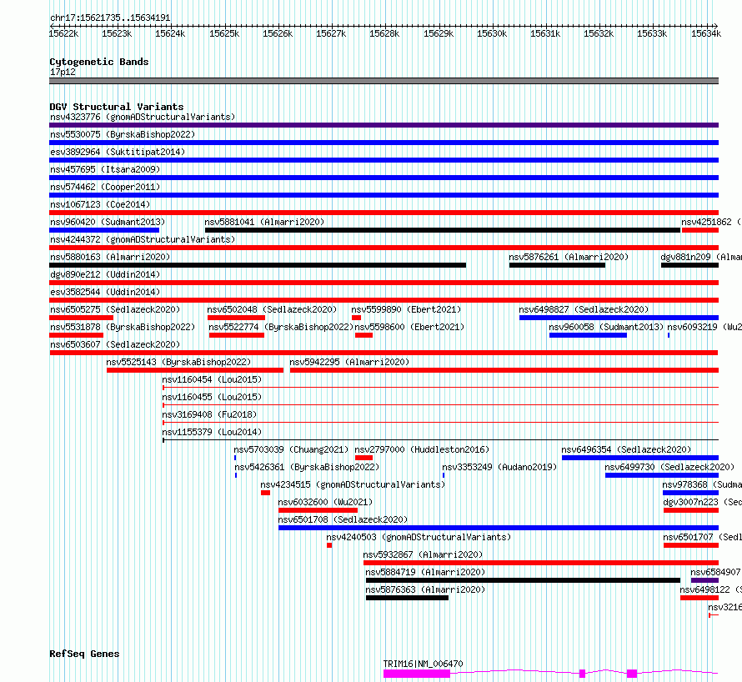Open the nsv574462 (Cooper2011) variant label
This screenshot has height=682, width=742.
pyautogui.click(x=105, y=187)
